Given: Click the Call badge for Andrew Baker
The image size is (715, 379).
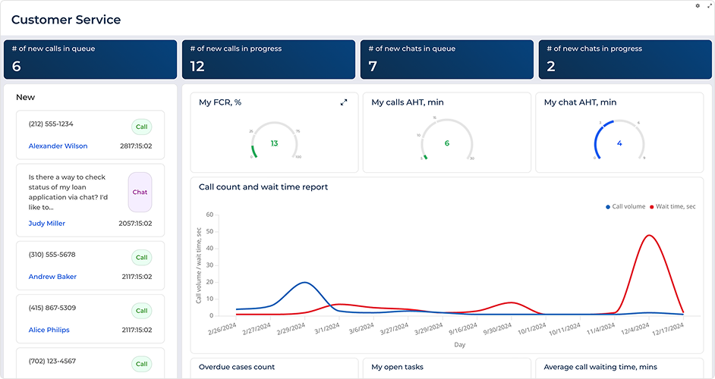Looking at the screenshot, I should (x=141, y=258).
